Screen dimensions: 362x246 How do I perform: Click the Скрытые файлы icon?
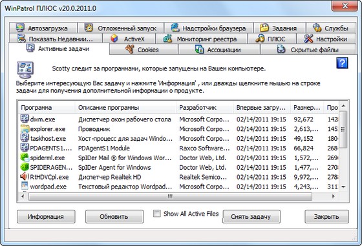(281, 49)
